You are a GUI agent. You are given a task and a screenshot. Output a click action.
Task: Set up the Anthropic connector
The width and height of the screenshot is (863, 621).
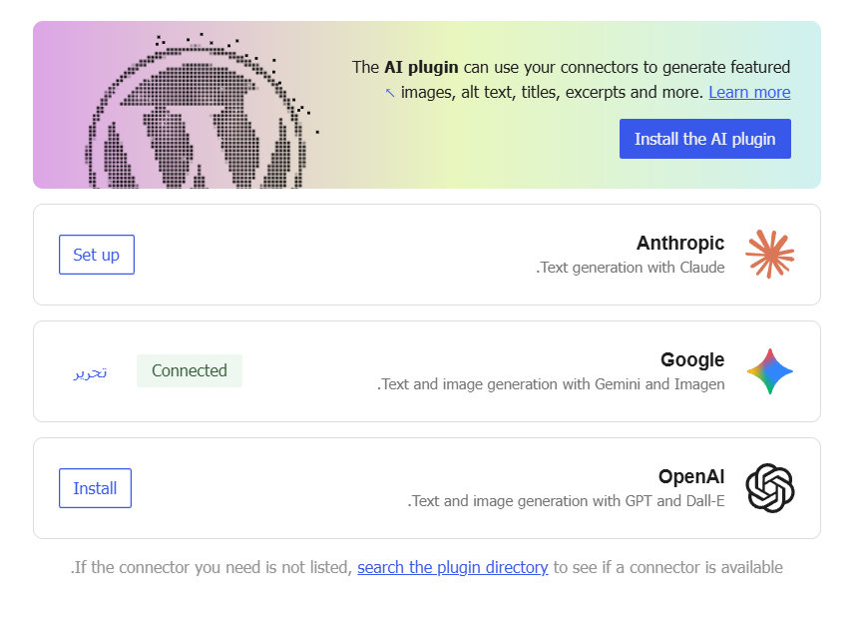click(97, 255)
